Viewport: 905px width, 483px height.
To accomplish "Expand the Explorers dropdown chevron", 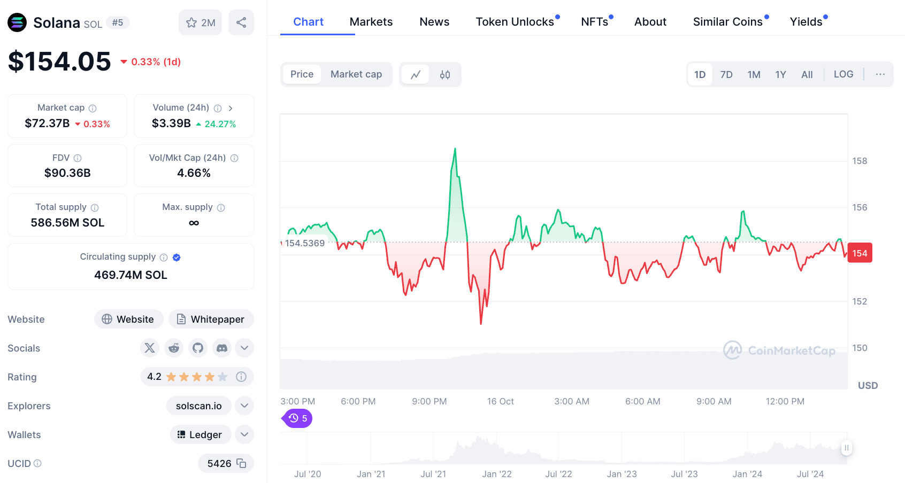I will [244, 406].
